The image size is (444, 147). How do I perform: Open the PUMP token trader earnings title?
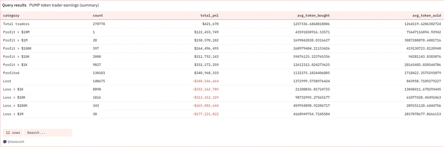pyautogui.click(x=64, y=6)
